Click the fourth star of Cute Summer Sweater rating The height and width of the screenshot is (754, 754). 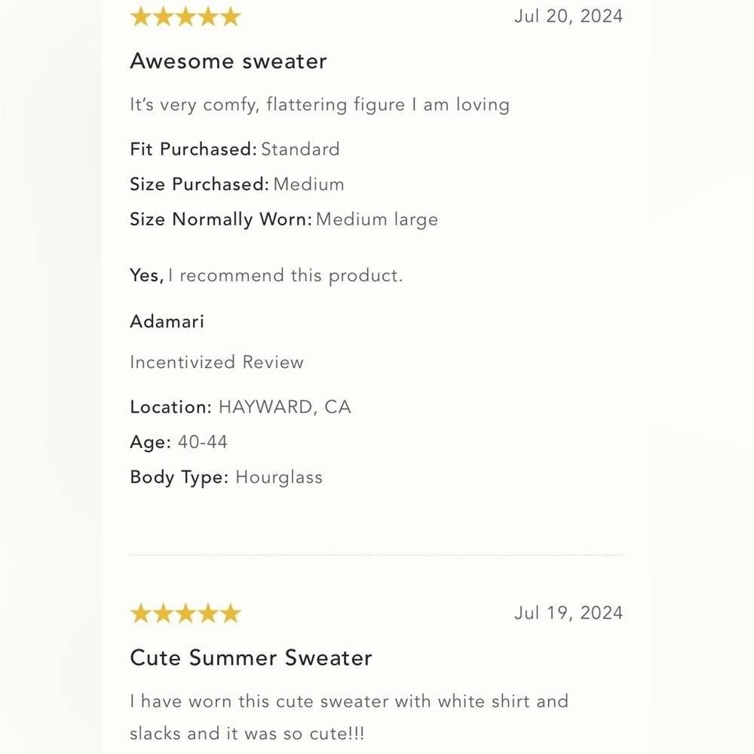point(208,613)
